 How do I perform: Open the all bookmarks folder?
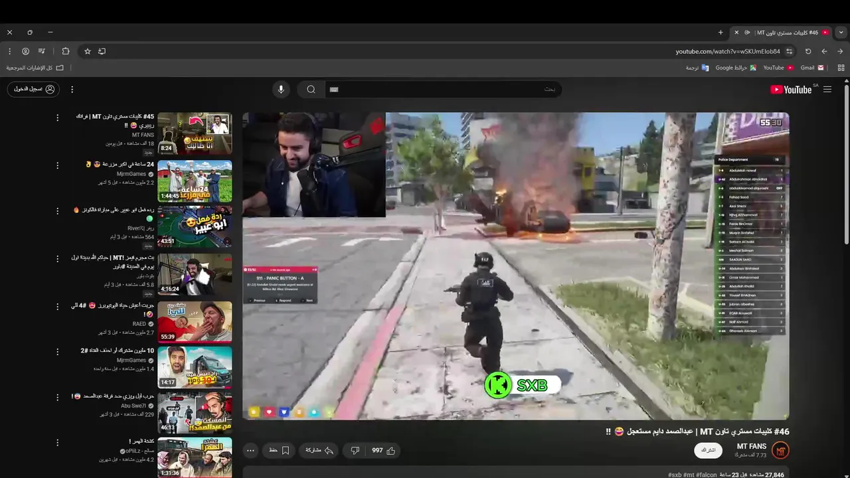click(x=35, y=68)
